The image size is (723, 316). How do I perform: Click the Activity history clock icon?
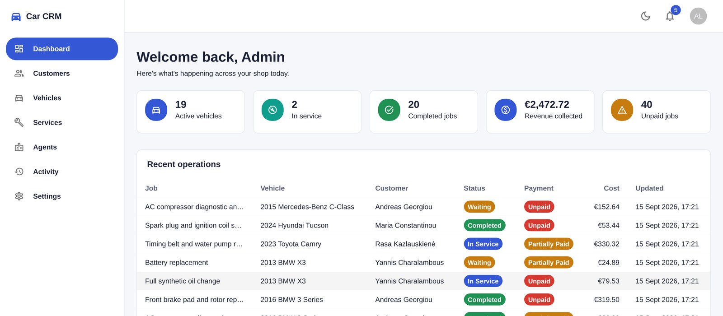click(19, 172)
